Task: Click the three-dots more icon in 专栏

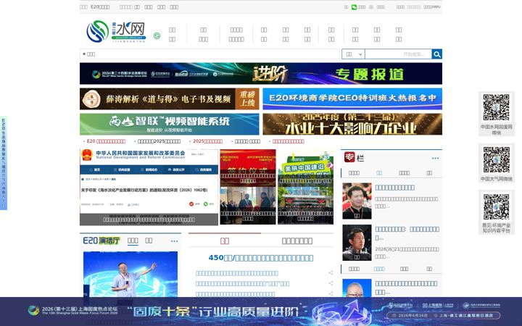Action: 435,159
